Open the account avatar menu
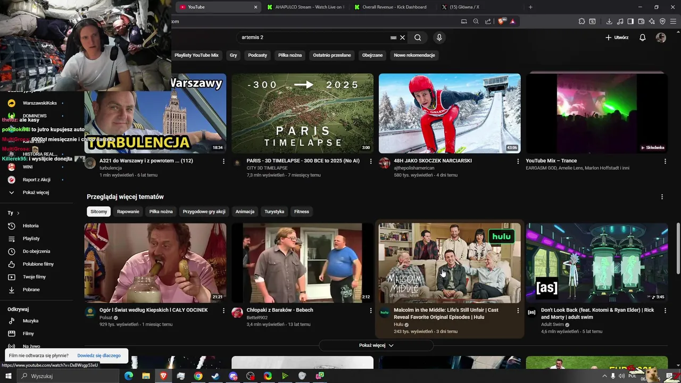Viewport: 681px width, 383px height. [661, 37]
